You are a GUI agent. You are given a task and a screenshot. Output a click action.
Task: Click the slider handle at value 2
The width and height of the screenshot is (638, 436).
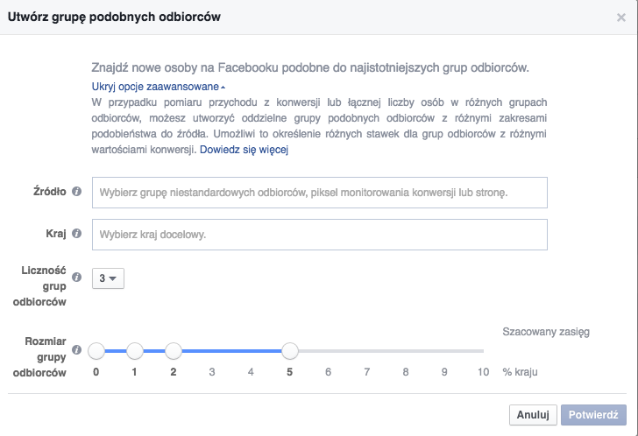[x=174, y=351]
